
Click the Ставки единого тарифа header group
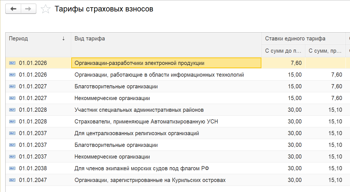tap(295, 39)
